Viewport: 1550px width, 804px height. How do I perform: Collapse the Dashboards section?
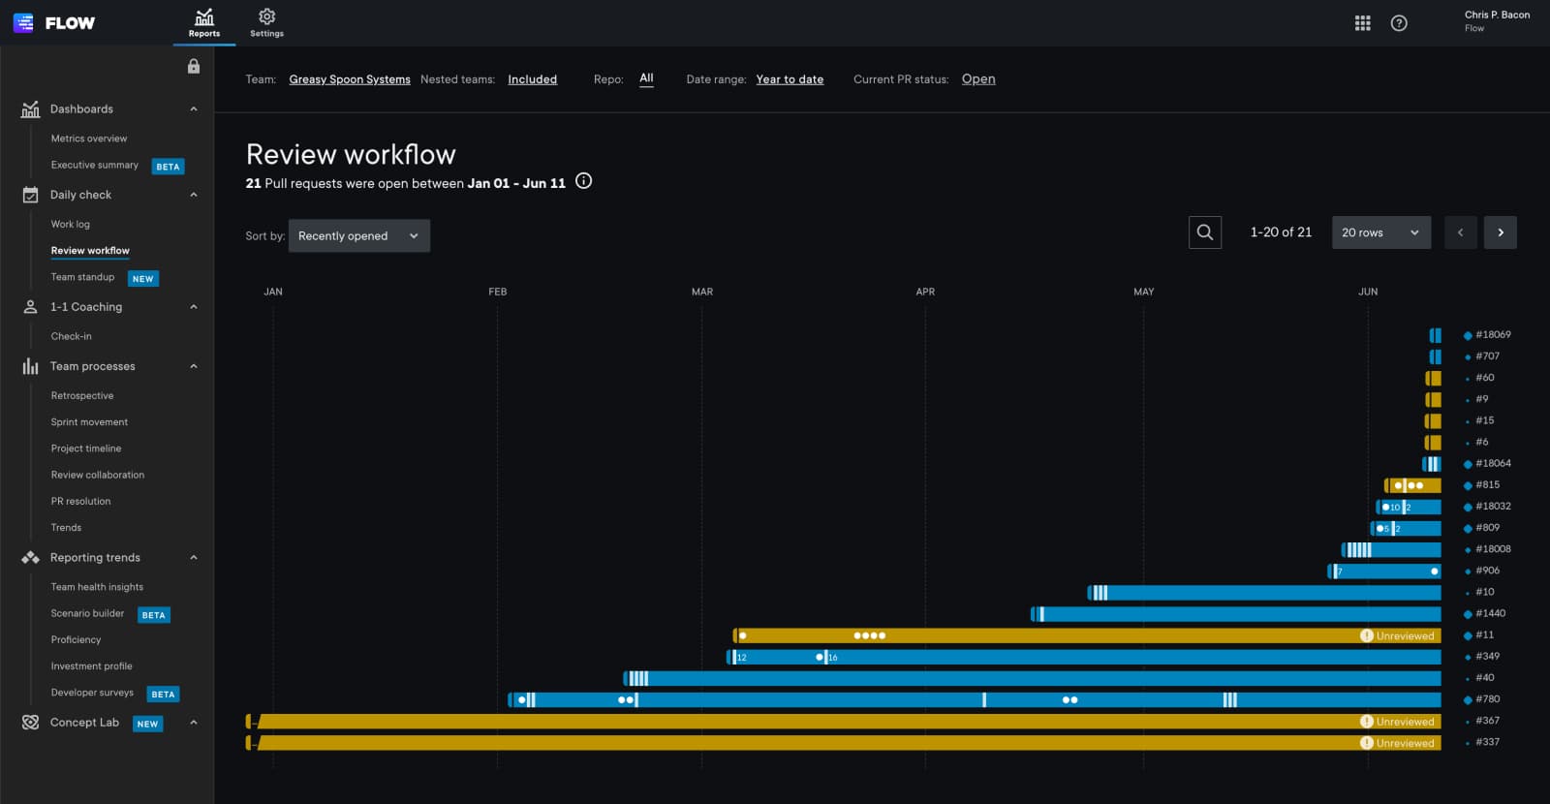coord(194,109)
